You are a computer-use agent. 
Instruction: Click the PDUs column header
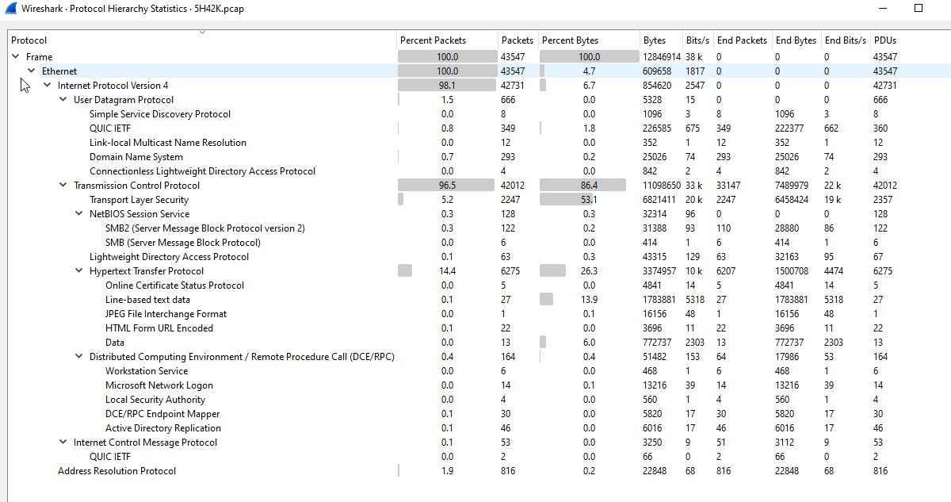point(886,40)
